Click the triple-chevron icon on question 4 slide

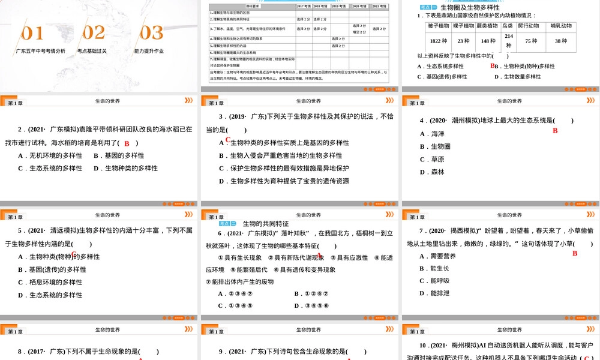click(590, 100)
